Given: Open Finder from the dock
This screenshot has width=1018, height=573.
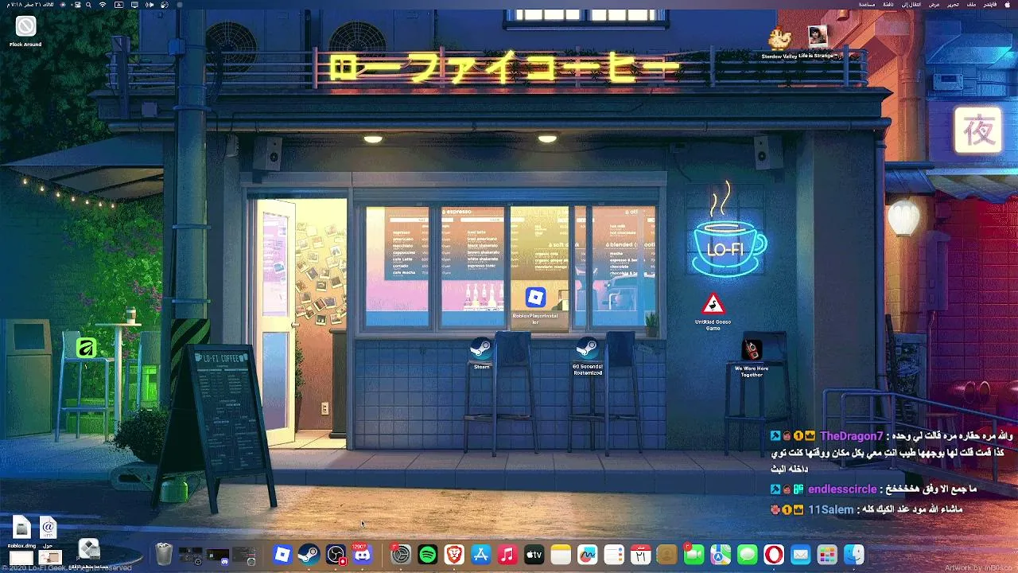Looking at the screenshot, I should click(854, 555).
